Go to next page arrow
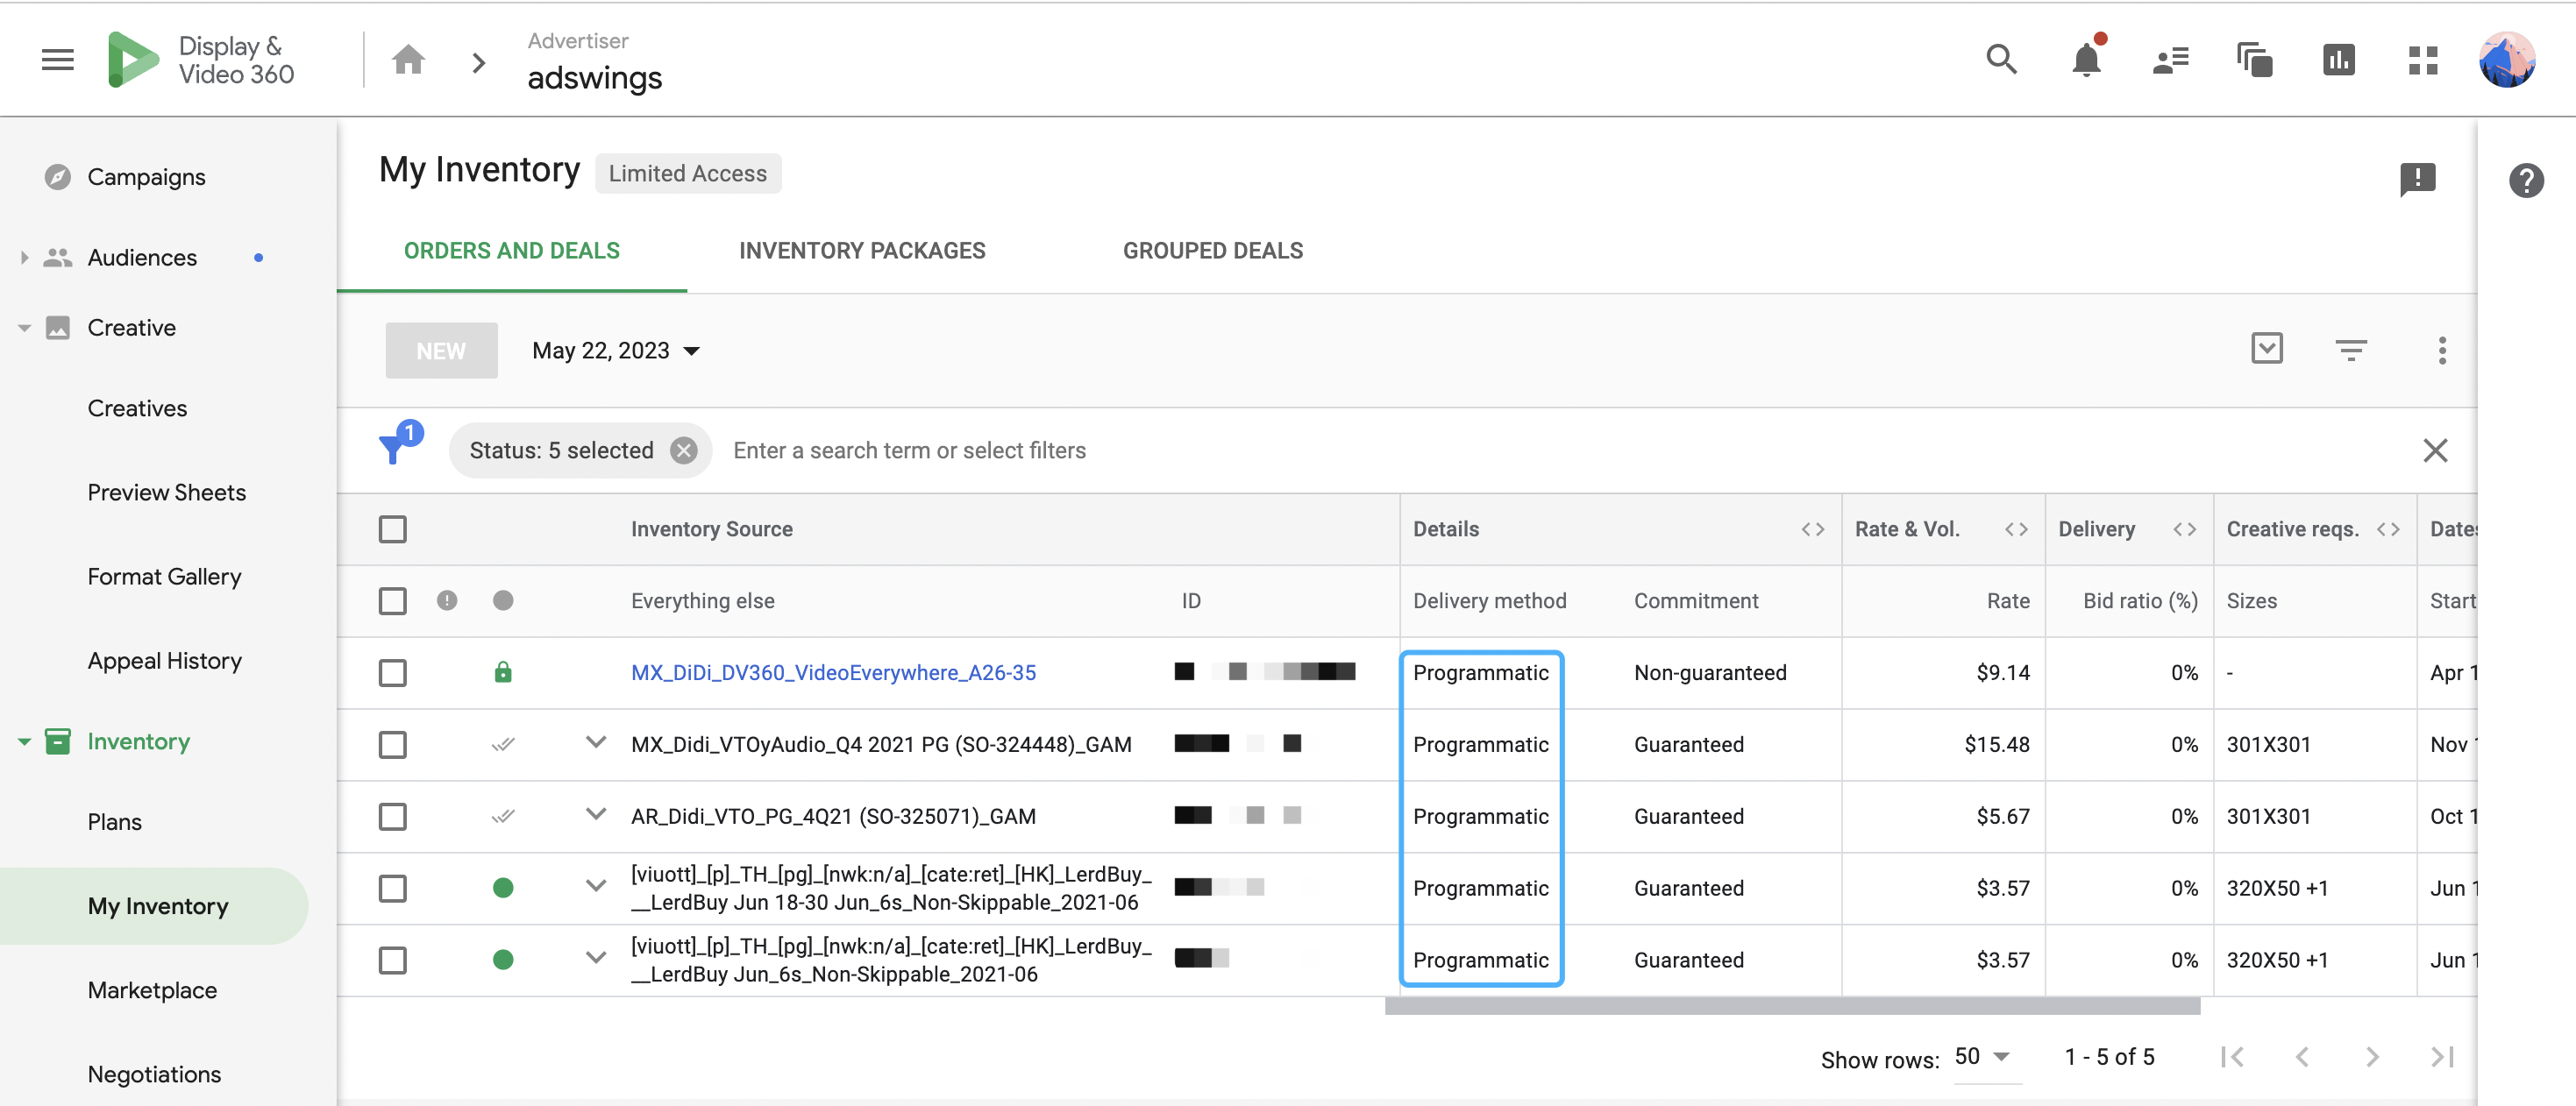2576x1106 pixels. (2372, 1057)
